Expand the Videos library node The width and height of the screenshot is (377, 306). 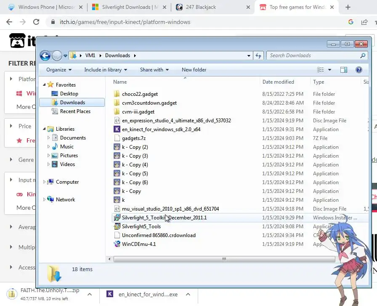[48, 164]
